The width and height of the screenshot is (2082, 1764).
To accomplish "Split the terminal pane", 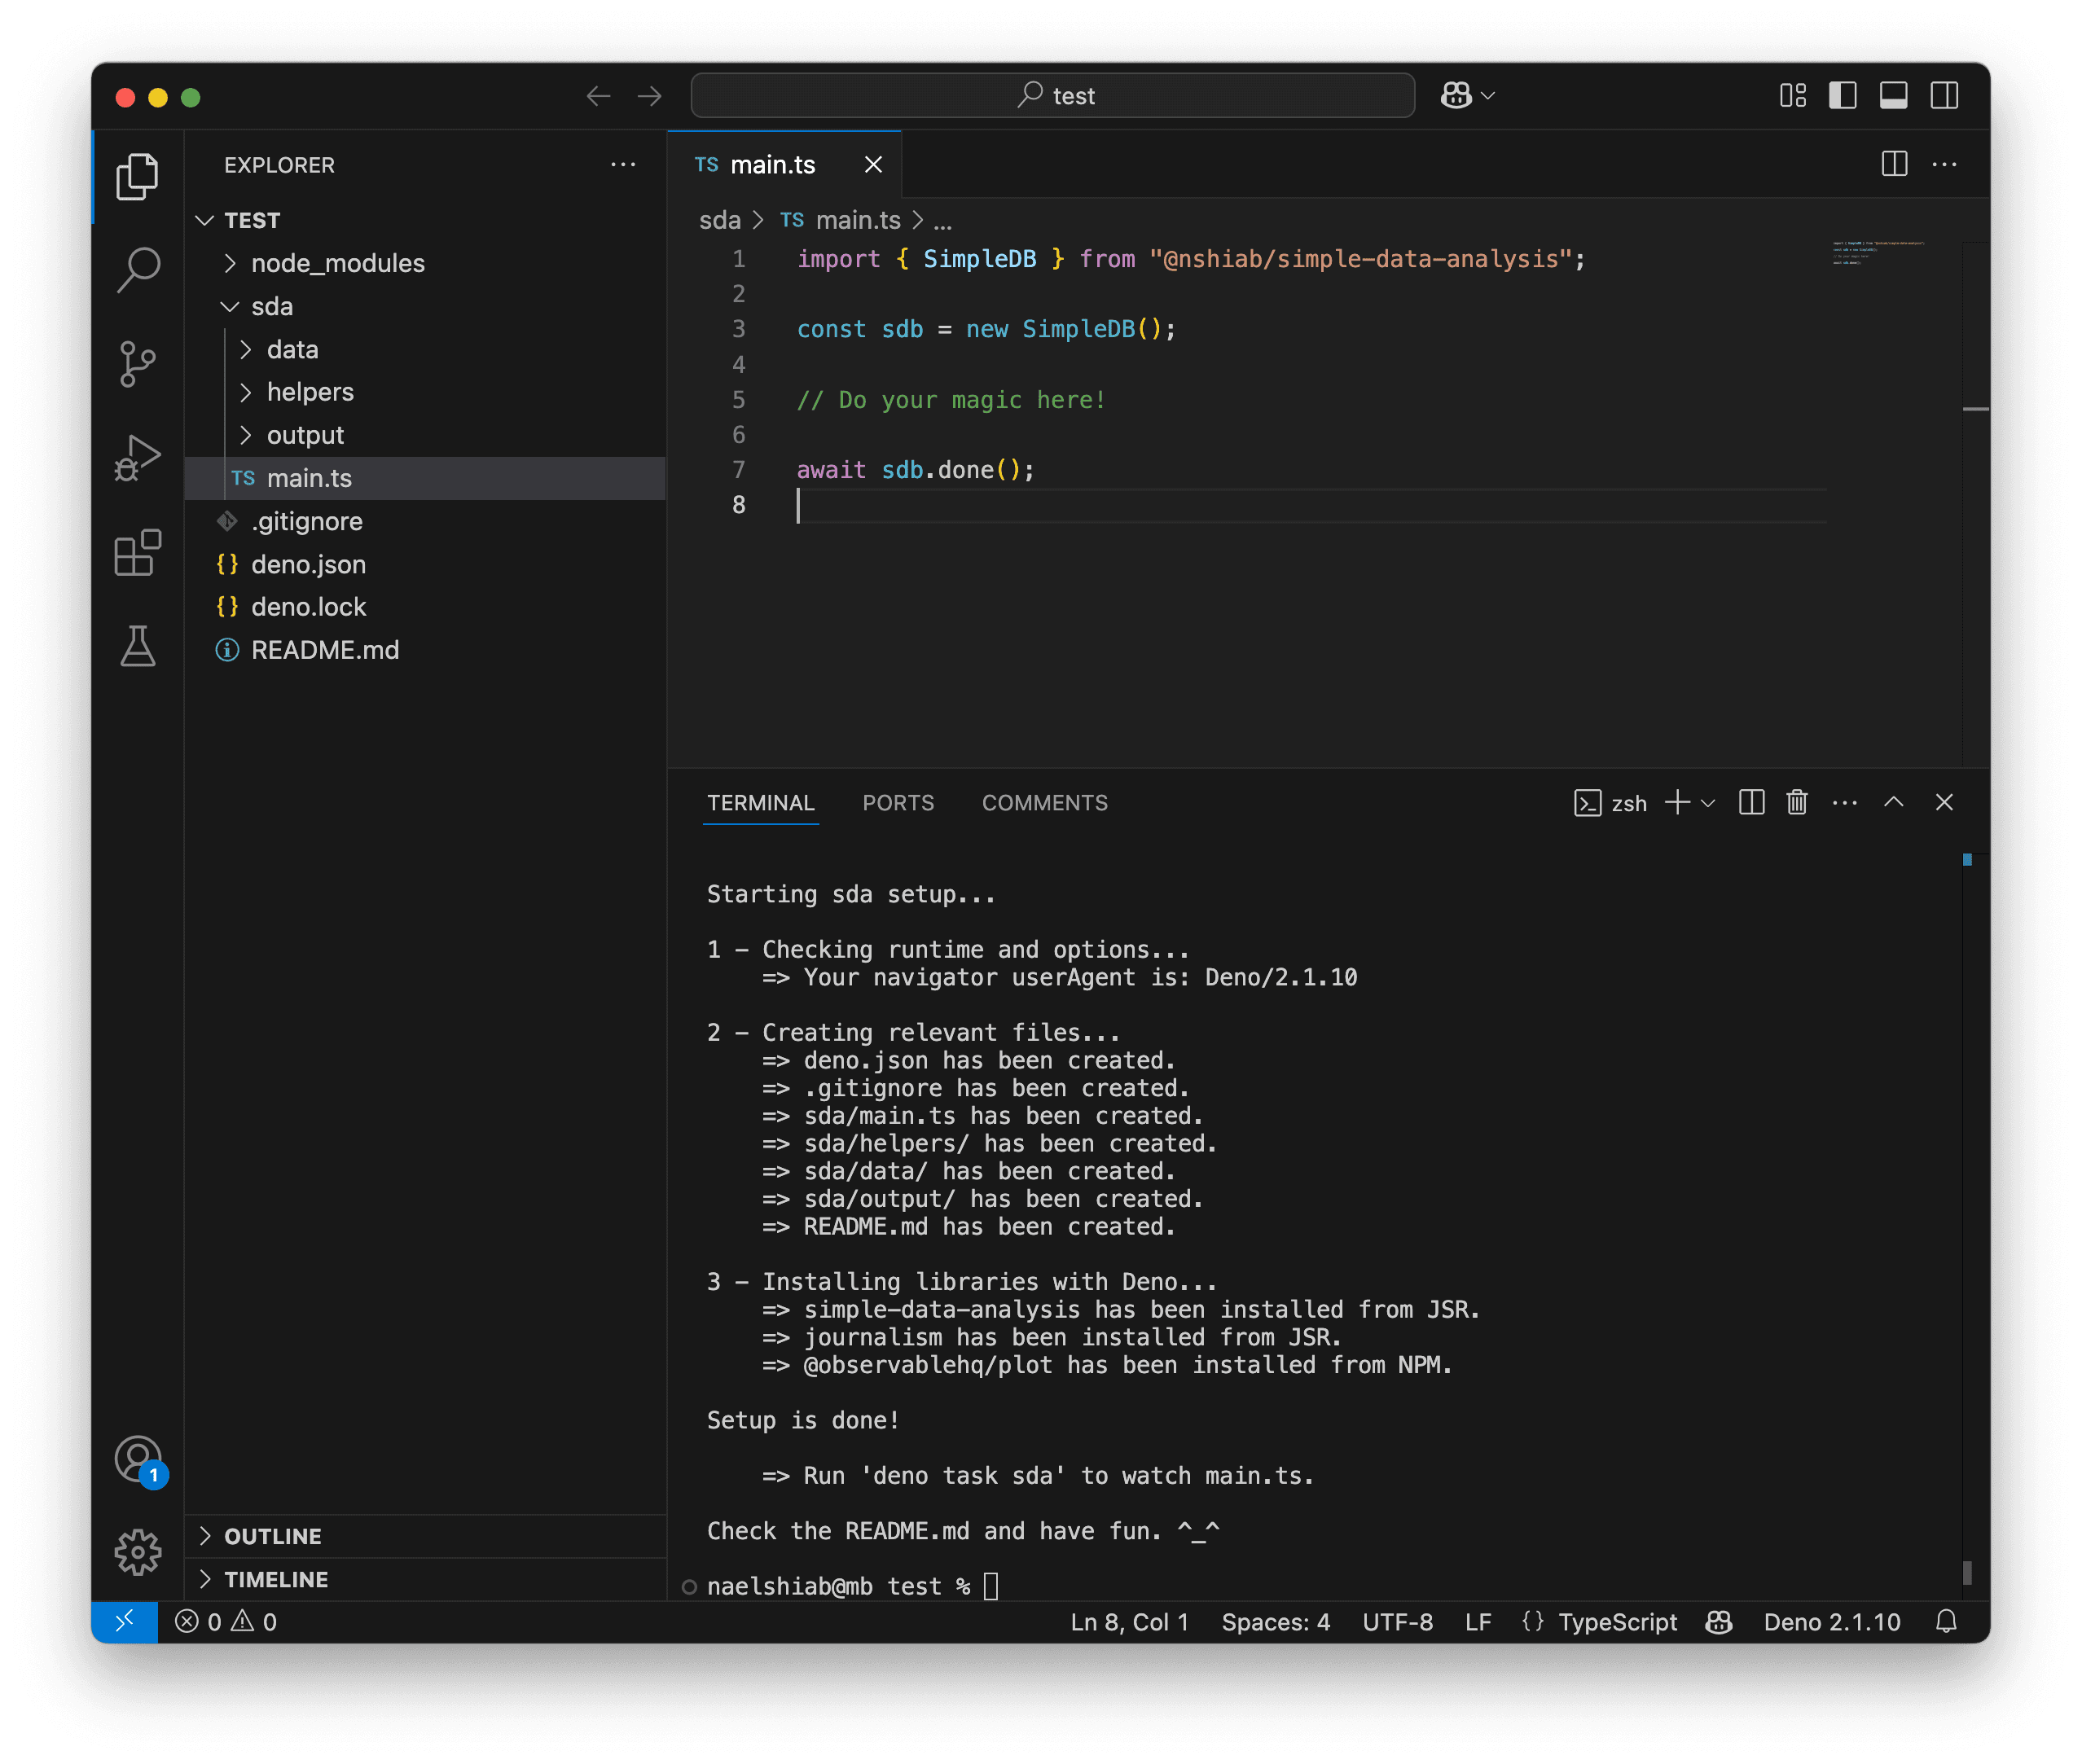I will tap(1752, 803).
